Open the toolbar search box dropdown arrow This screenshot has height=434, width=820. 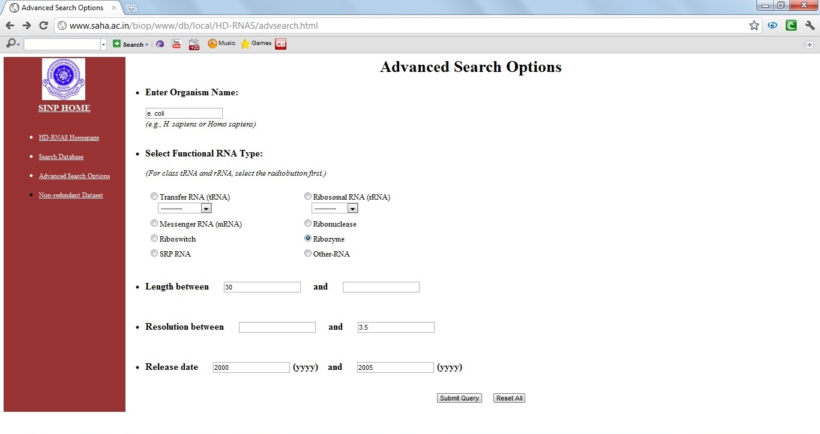pos(103,44)
